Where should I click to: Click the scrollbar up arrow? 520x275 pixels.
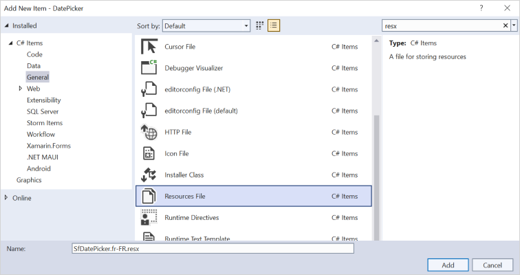376,41
